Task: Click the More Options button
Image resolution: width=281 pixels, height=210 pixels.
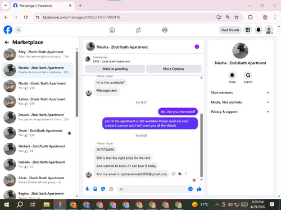Action: pos(174,69)
